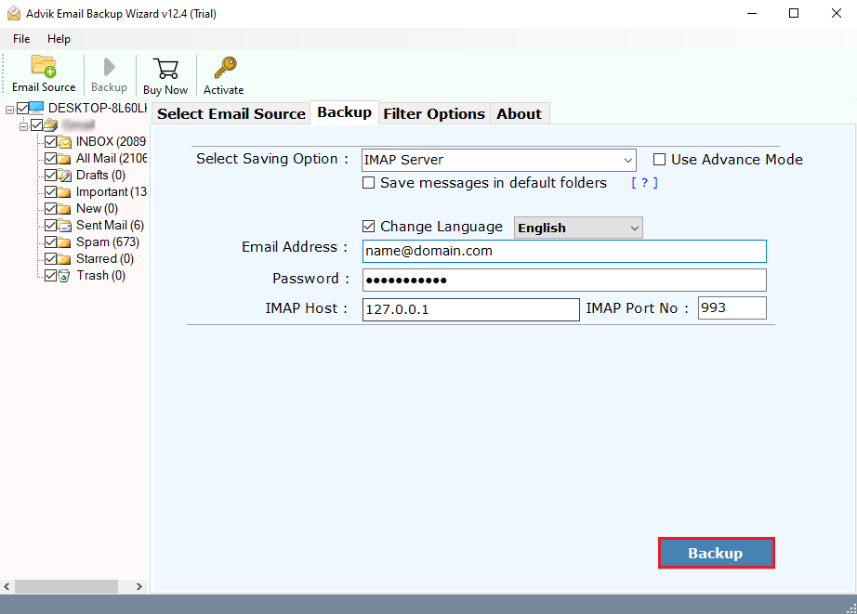Open the File menu
Viewport: 857px width, 614px height.
[x=21, y=39]
